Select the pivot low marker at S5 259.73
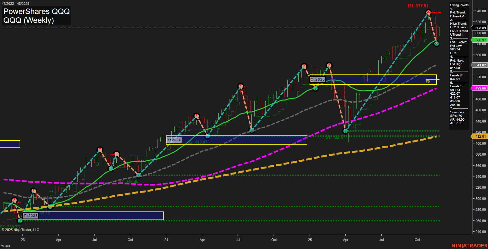The height and width of the screenshot is (249, 488). click(20, 220)
